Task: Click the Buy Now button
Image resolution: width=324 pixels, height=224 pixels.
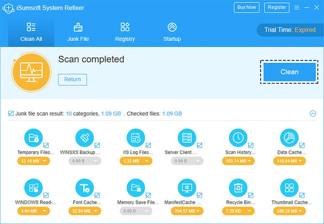Action: click(x=247, y=7)
